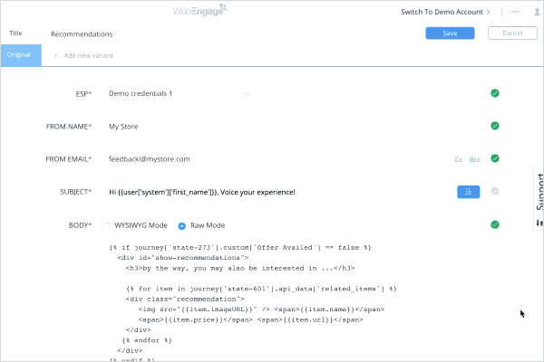Click the personalization icon beside Subject

point(468,192)
